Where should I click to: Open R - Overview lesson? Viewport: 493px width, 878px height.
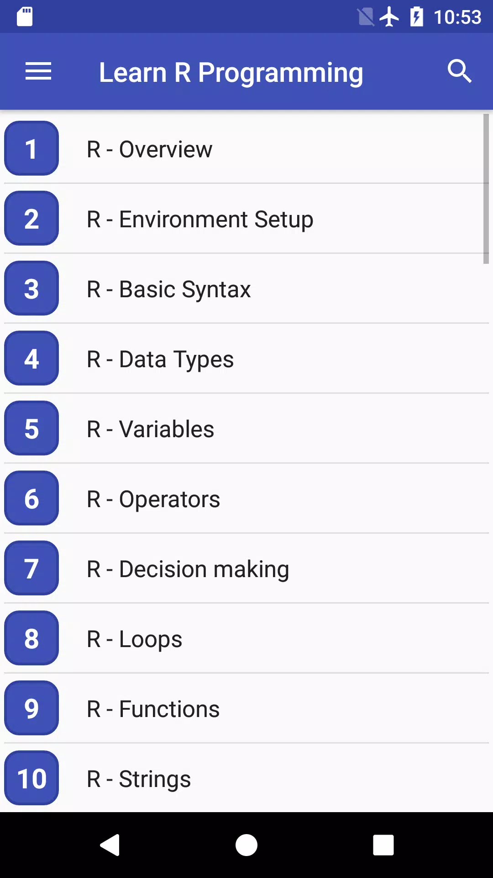[246, 149]
